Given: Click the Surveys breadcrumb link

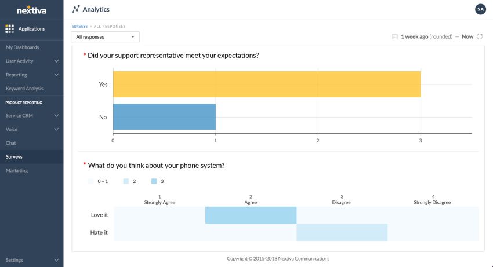Looking at the screenshot, I should tap(80, 27).
